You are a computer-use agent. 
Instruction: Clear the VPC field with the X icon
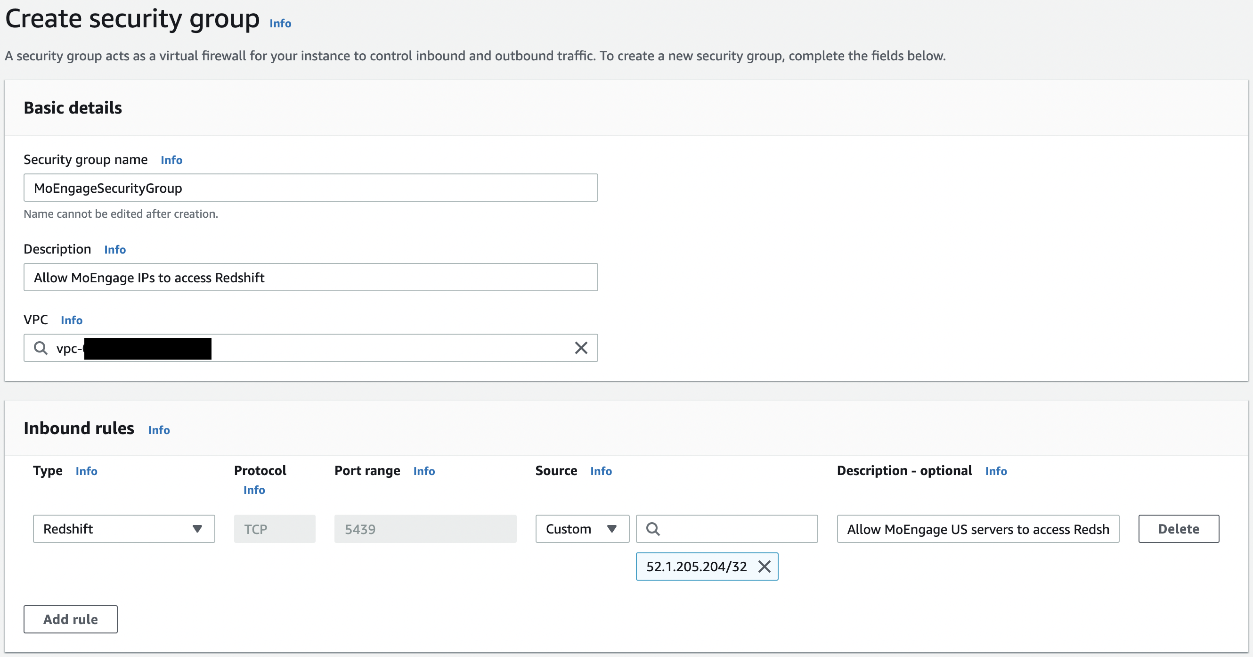click(x=581, y=348)
